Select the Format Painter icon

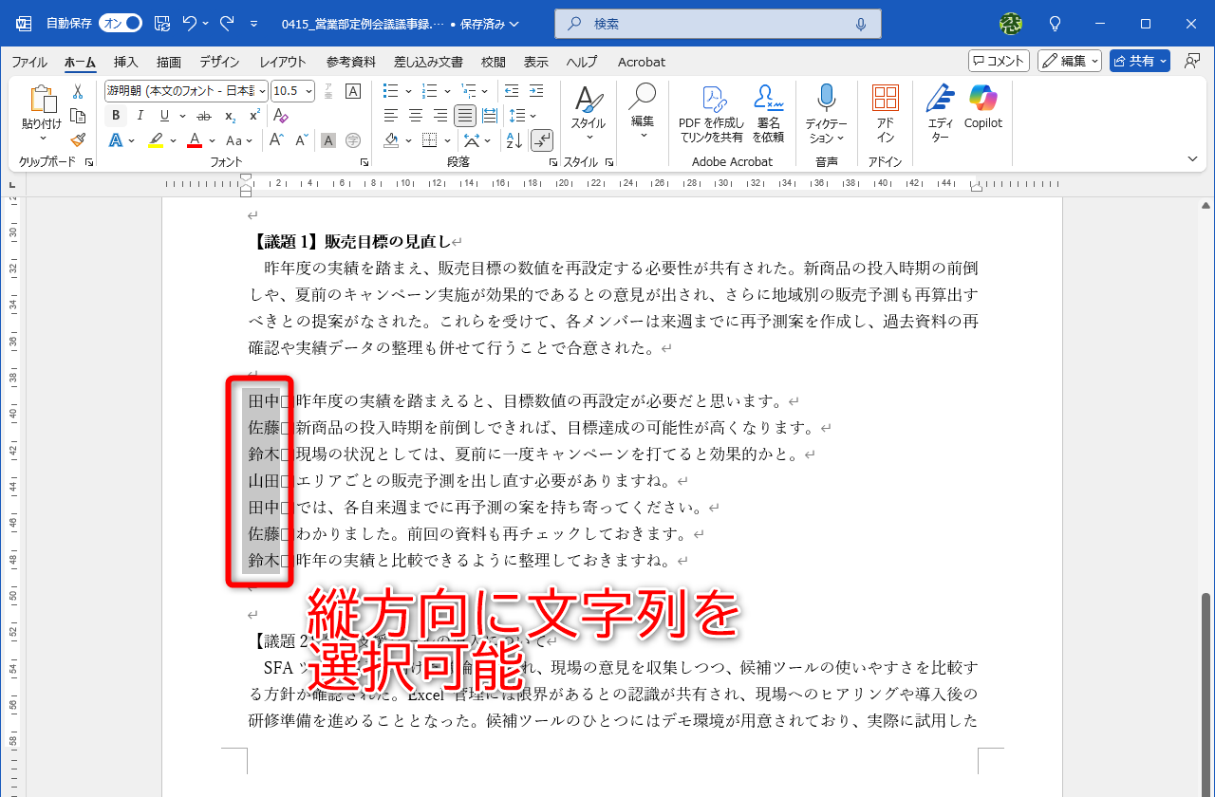[x=78, y=140]
